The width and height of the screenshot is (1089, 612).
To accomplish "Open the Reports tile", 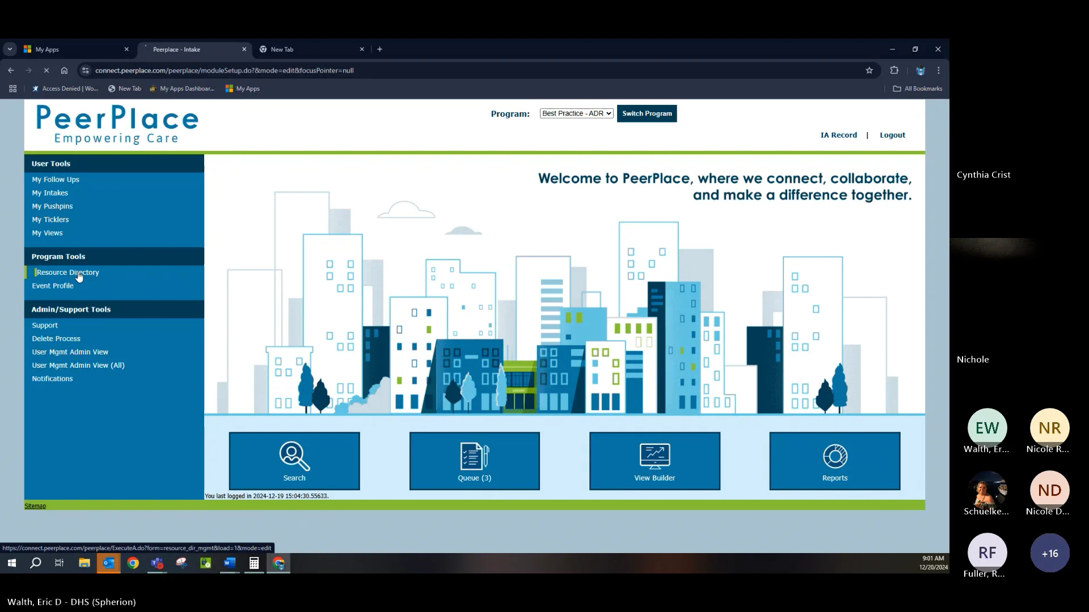I will coord(834,460).
